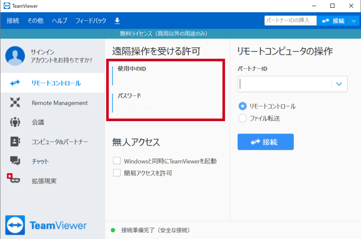Screen dimensions: 361x239
Task: Open Remote Management section label
Action: [60, 103]
